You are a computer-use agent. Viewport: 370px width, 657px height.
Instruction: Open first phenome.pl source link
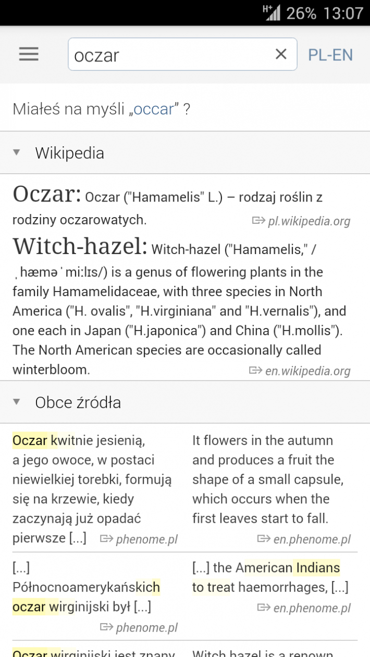147,539
